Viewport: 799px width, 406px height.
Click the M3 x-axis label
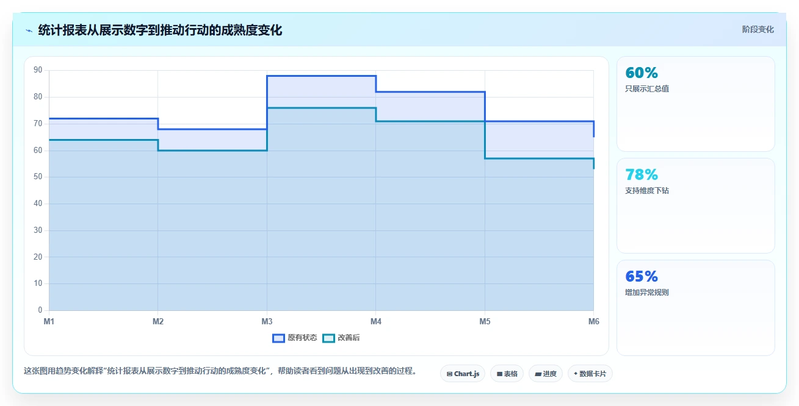[267, 321]
